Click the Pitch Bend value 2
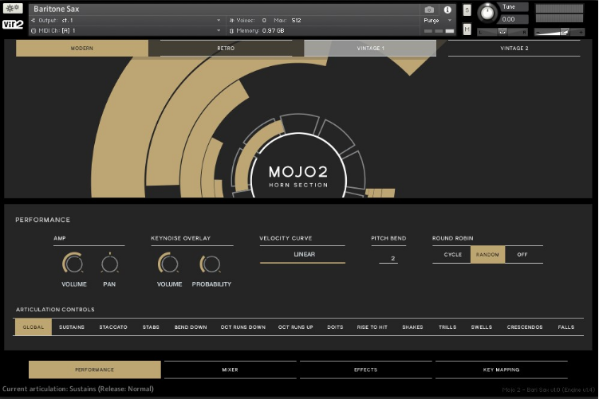This screenshot has height=399, width=599. pos(392,258)
